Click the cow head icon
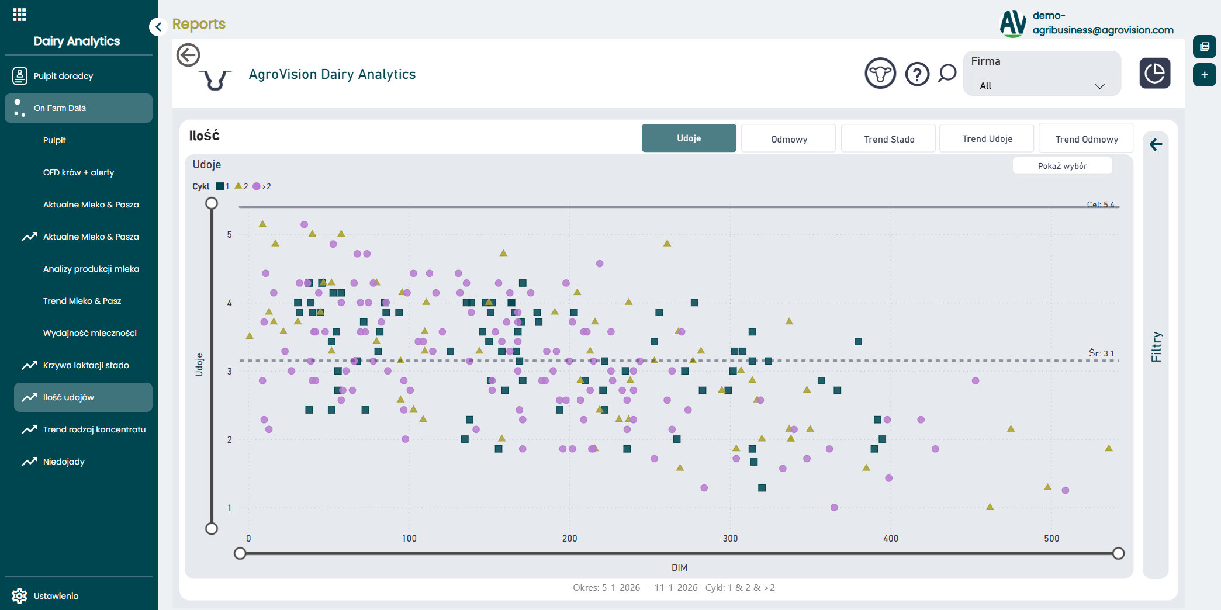The image size is (1221, 610). [880, 74]
